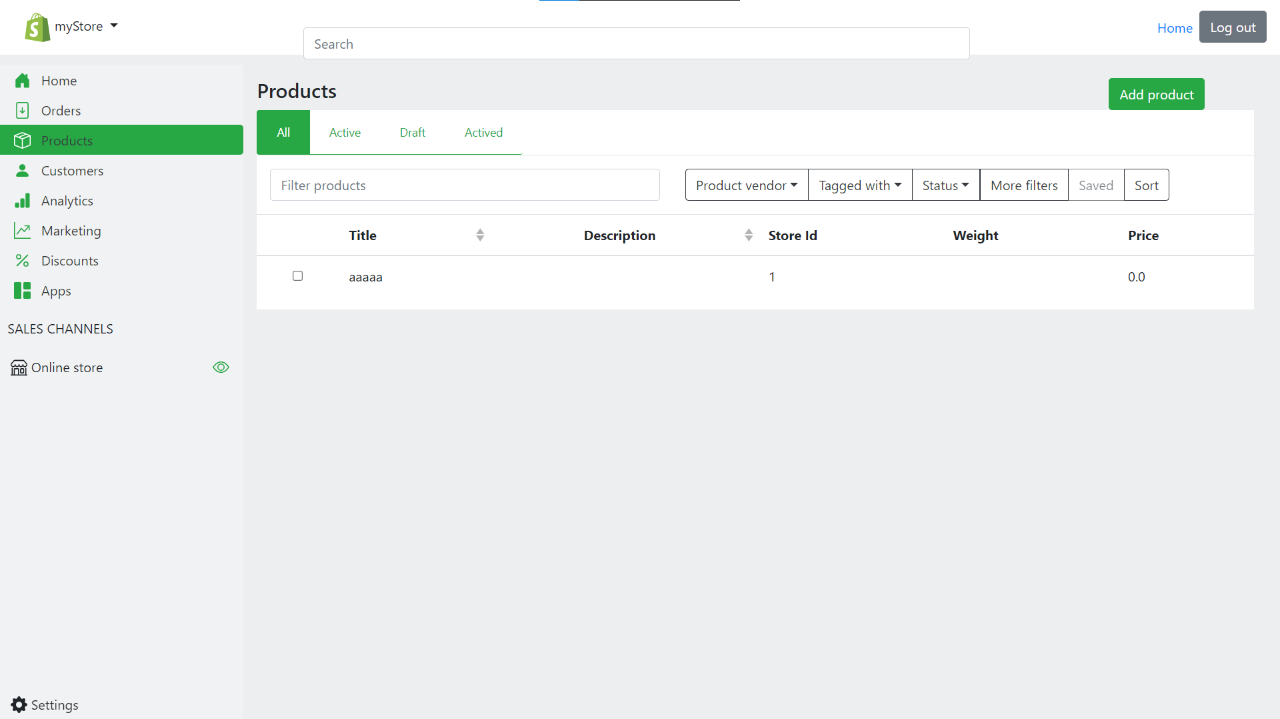1280x719 pixels.
Task: Click the Products box icon
Action: point(23,140)
